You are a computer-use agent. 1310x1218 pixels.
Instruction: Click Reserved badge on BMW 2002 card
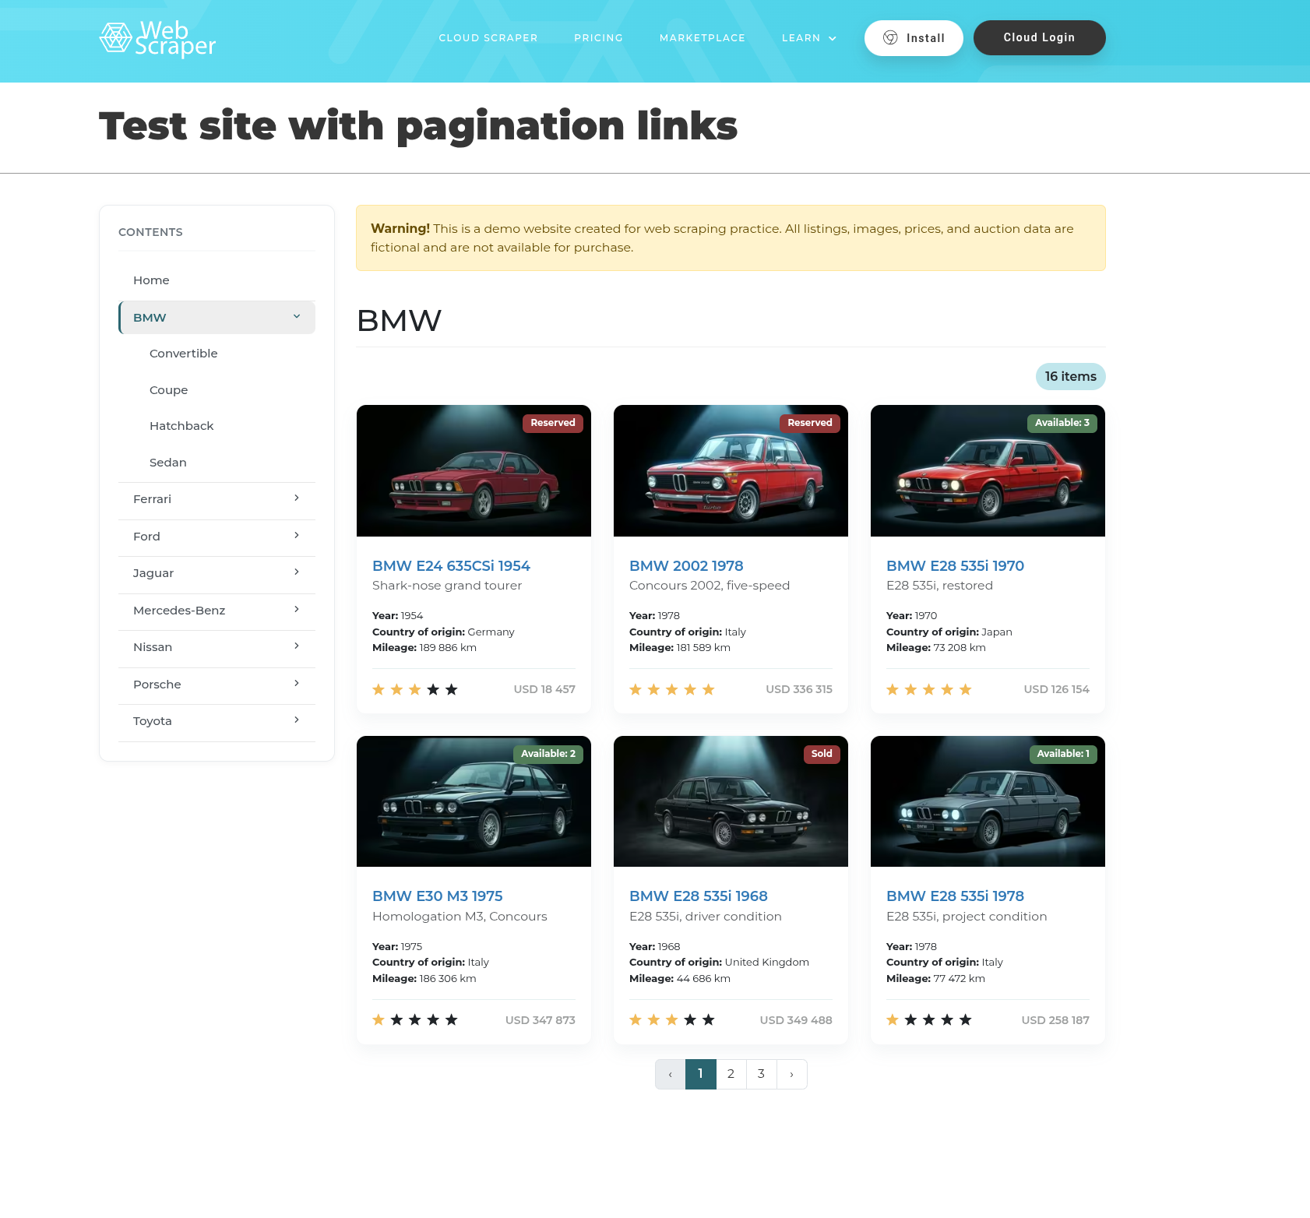tap(810, 423)
